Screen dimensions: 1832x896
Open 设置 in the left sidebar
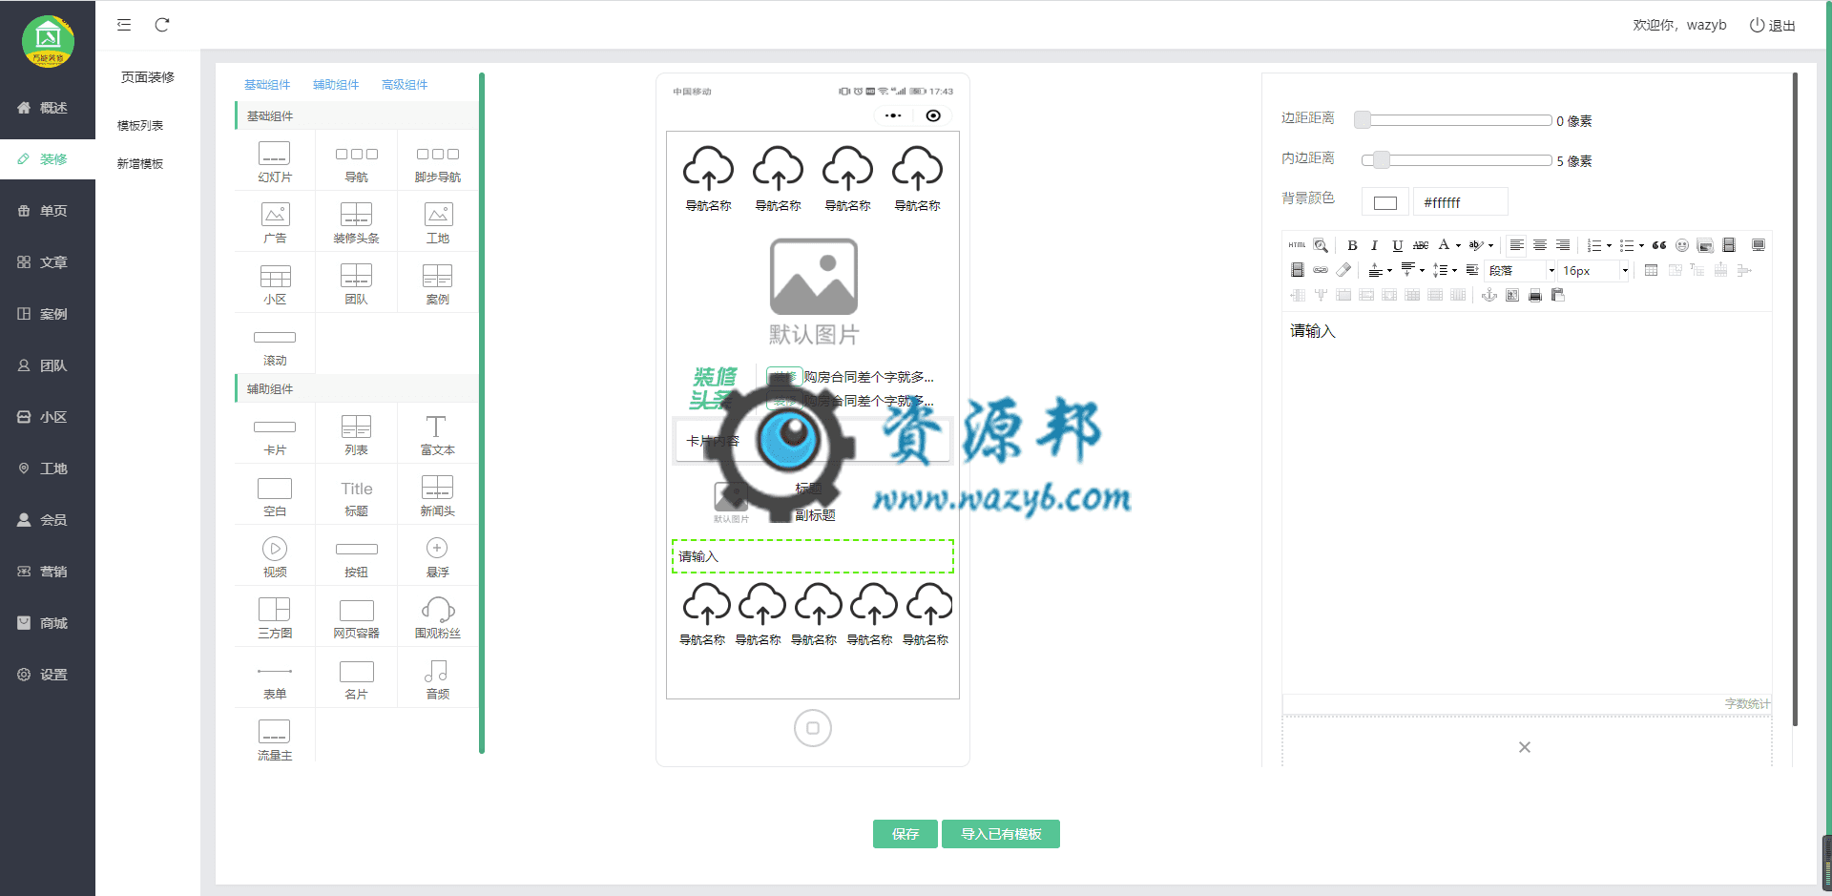pos(48,675)
